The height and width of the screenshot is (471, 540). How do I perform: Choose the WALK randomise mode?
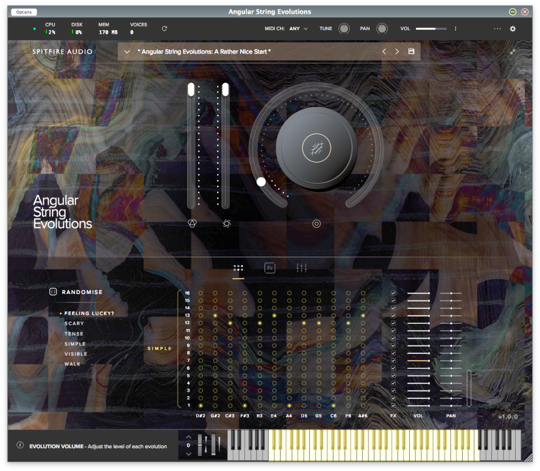tap(73, 364)
